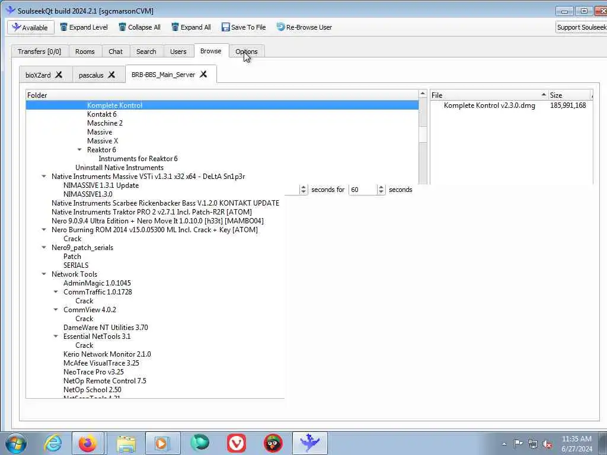
Task: Click folder list scrollbar up arrow
Action: (423, 94)
